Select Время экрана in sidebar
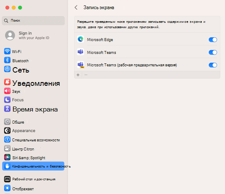Screen dimensions: 225x194 point(35,109)
